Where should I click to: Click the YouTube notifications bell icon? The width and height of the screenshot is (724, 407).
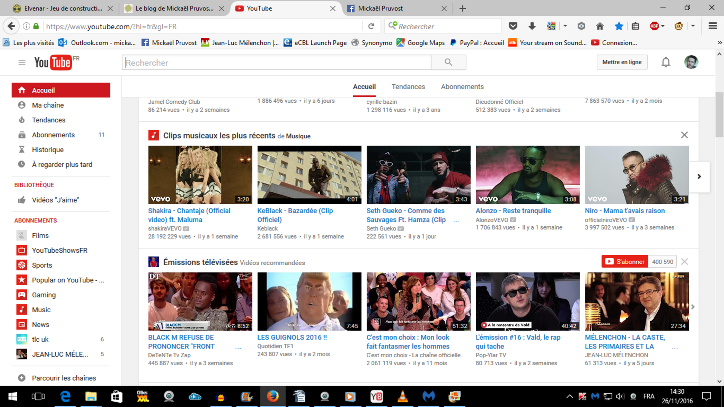(666, 62)
